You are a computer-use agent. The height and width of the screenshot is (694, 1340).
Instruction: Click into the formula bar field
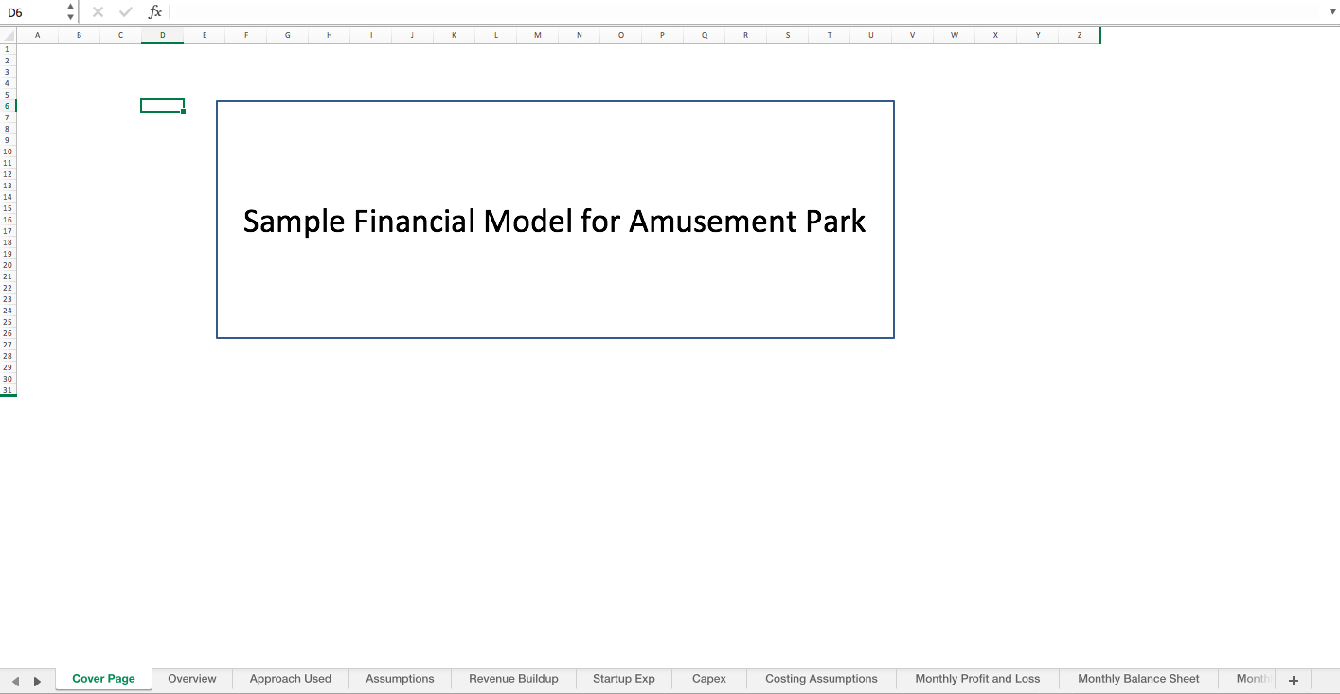(x=746, y=12)
